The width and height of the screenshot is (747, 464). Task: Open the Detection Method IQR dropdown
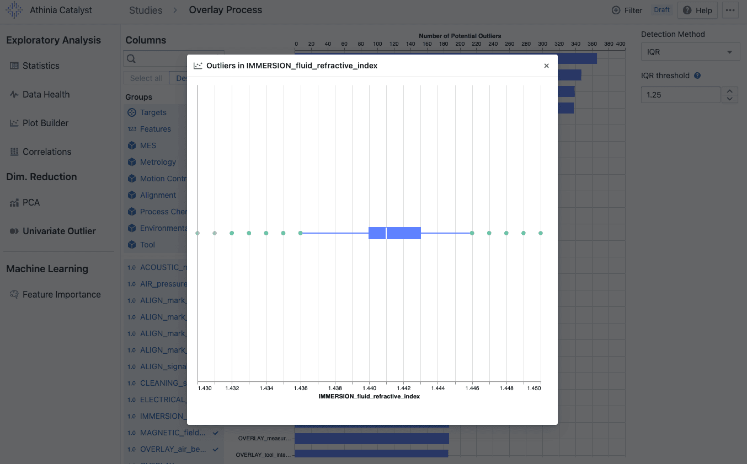pyautogui.click(x=691, y=52)
